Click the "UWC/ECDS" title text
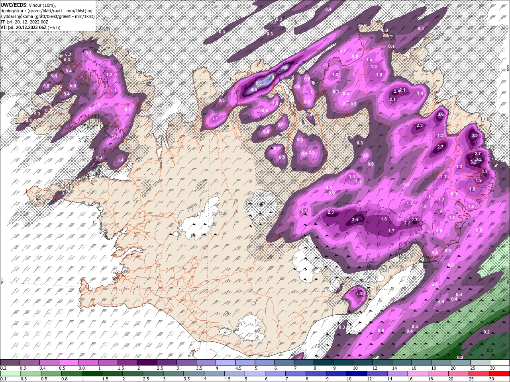This screenshot has width=510, height=382. pyautogui.click(x=14, y=4)
